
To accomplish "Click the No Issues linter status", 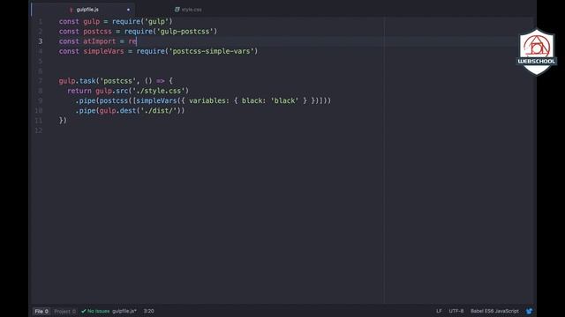I will tap(98, 311).
